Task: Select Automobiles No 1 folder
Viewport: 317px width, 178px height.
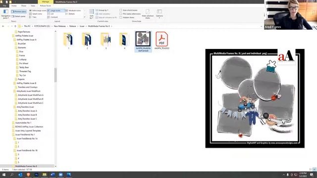Action: [x=23, y=123]
